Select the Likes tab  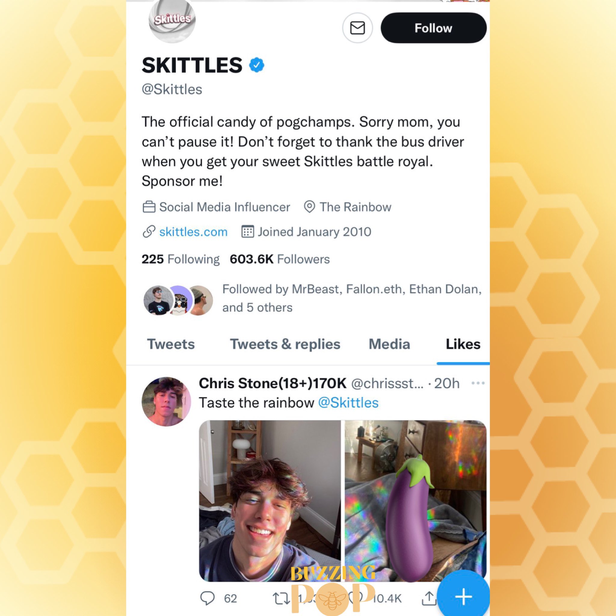coord(463,344)
